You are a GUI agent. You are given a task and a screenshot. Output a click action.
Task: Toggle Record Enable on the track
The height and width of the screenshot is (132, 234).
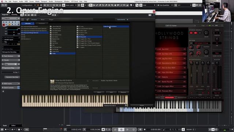tap(4, 25)
